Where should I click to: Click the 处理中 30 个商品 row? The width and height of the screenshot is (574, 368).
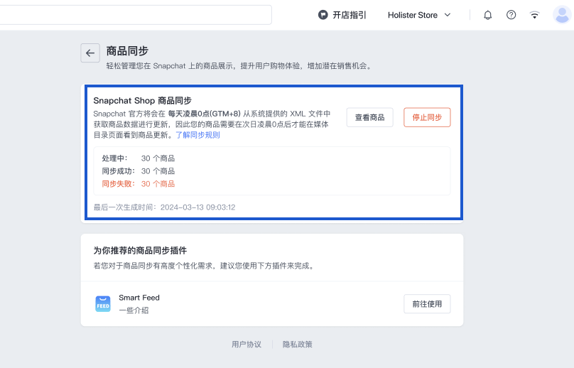click(x=139, y=158)
